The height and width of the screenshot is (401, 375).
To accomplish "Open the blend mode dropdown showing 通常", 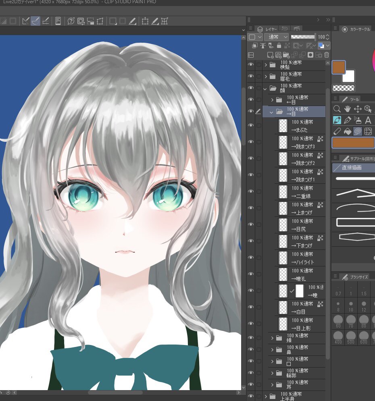I will [x=276, y=37].
